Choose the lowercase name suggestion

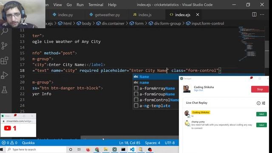tap(156, 82)
